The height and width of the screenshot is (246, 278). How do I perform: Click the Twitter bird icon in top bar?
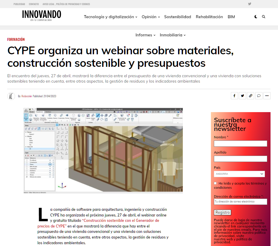click(x=249, y=4)
